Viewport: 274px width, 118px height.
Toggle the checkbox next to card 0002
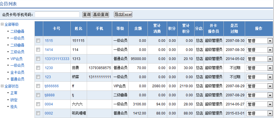point(38,113)
